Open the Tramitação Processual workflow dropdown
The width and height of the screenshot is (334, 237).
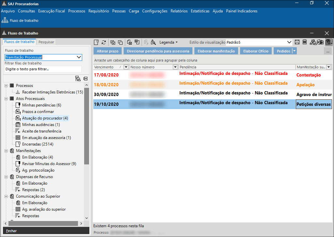(x=79, y=57)
